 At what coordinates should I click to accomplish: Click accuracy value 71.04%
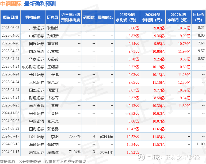(x=75, y=152)
